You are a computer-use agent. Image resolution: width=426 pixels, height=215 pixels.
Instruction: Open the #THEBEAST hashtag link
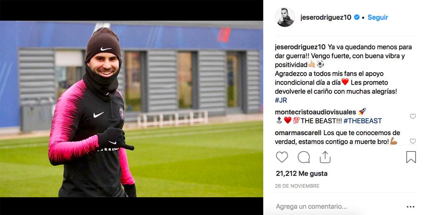pos(363,121)
